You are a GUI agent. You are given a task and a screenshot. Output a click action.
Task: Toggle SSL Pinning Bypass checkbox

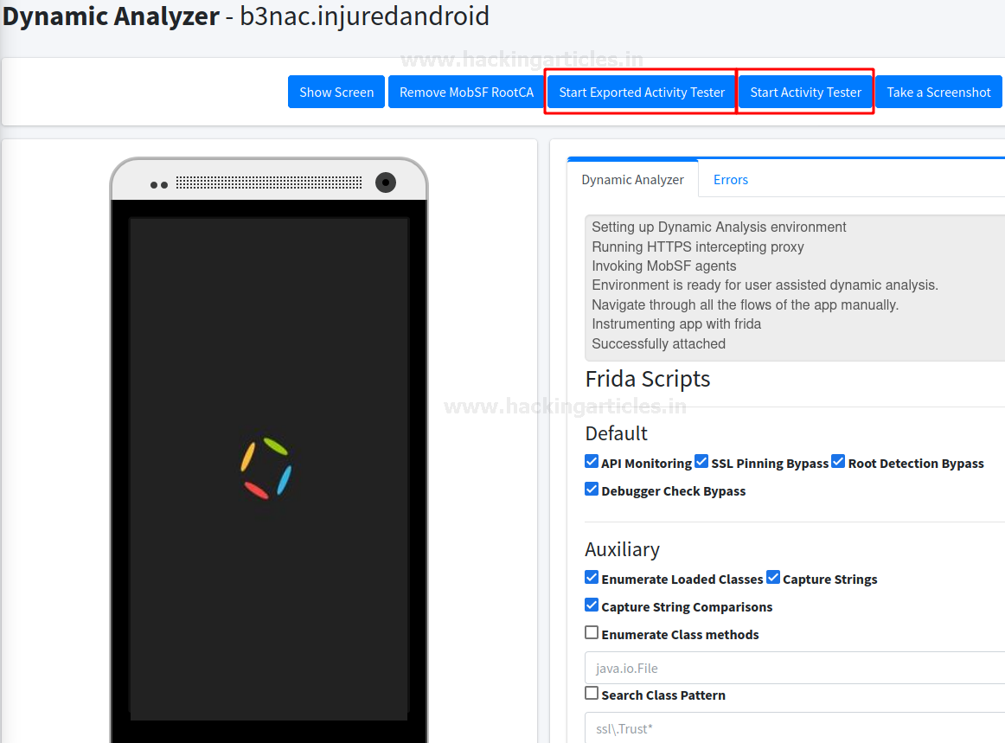click(x=701, y=462)
